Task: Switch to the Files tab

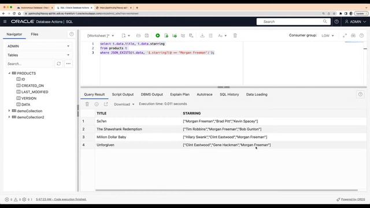Action: pos(35,34)
